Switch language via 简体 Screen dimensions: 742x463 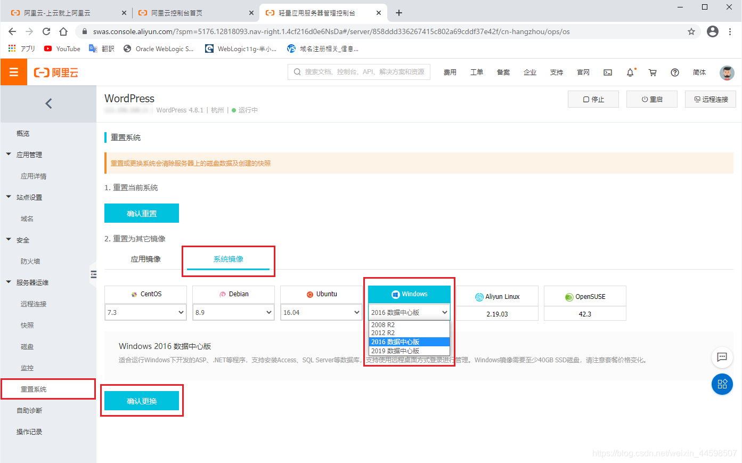pos(699,72)
